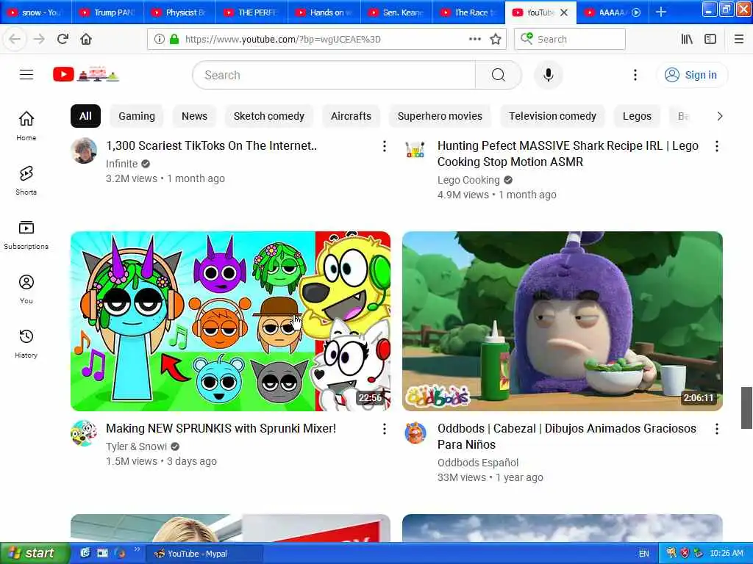The height and width of the screenshot is (564, 753).
Task: Open the Oddbods purple character thumbnail
Action: pyautogui.click(x=563, y=322)
